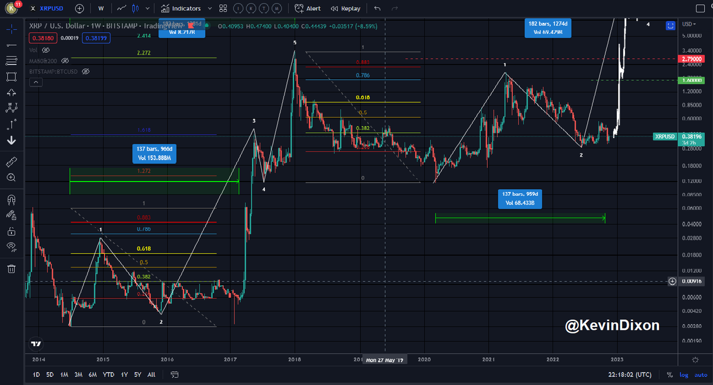Viewport: 713px width, 385px height.
Task: Click the compare or add symbol plus icon
Action: coord(80,8)
